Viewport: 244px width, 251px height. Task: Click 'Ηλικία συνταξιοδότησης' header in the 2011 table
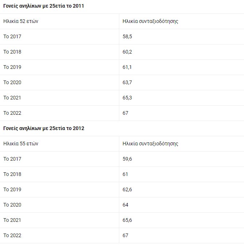[150, 21]
